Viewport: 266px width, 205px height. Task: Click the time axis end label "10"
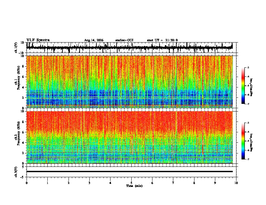(236, 183)
